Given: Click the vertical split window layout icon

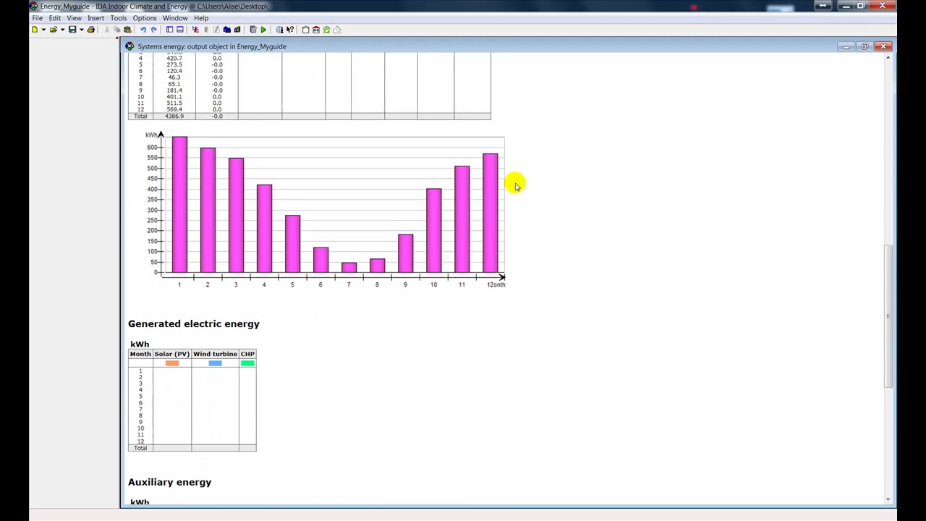Looking at the screenshot, I should coord(169,30).
